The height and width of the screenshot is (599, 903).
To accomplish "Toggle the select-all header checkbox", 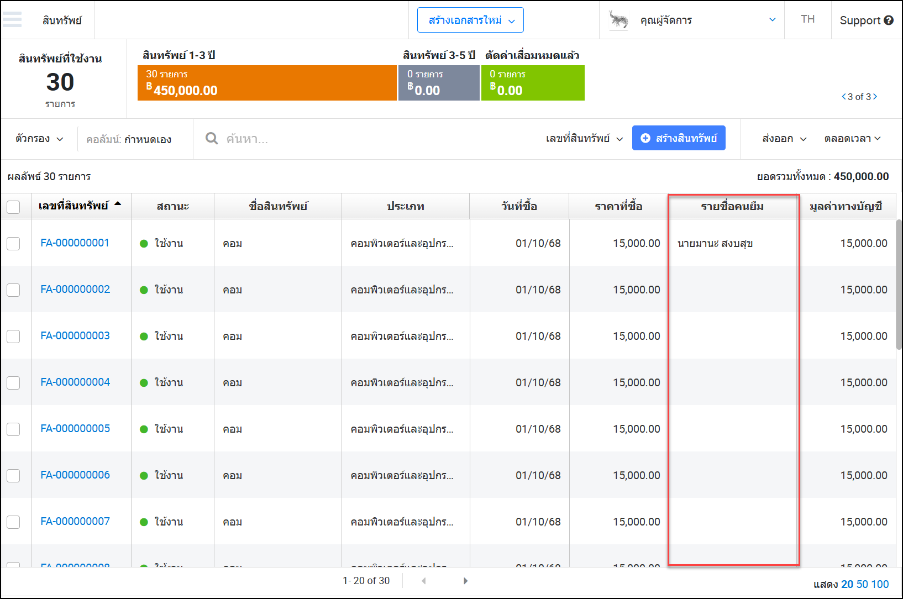I will coord(13,207).
